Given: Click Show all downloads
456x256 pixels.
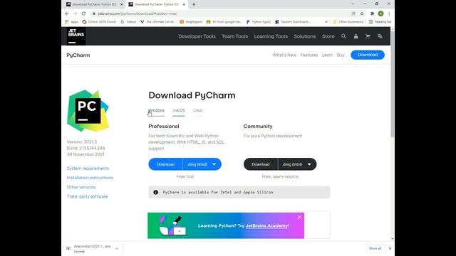Looking at the screenshot, I should tap(375, 248).
